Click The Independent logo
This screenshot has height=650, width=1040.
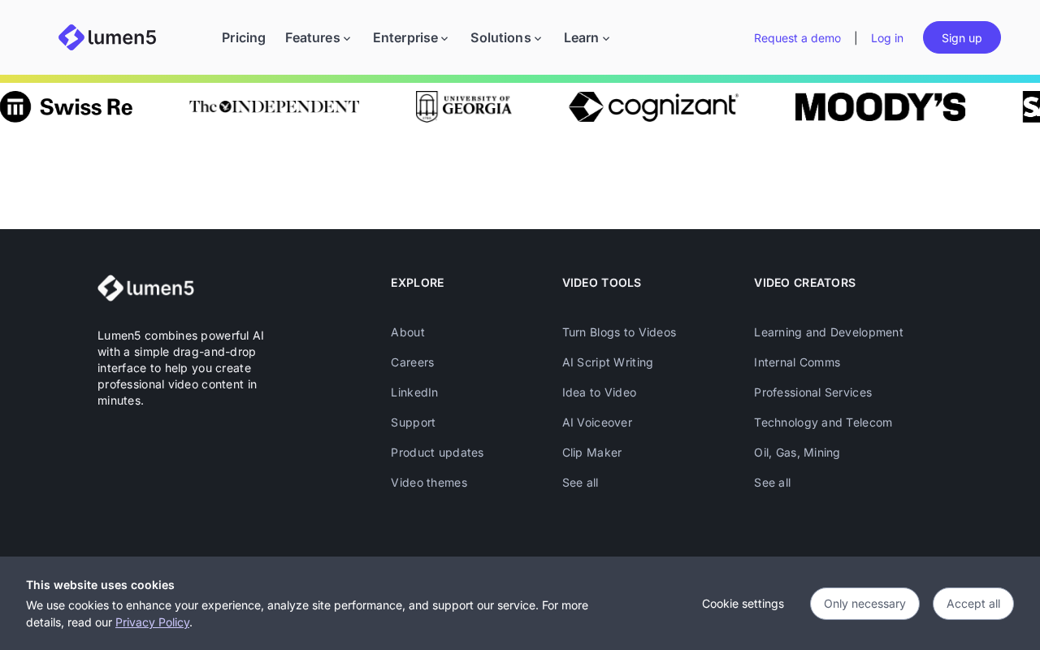pyautogui.click(x=274, y=106)
